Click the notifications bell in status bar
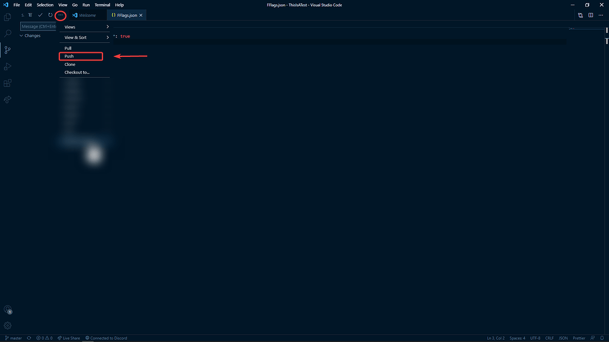Viewport: 609px width, 342px height. click(602, 338)
